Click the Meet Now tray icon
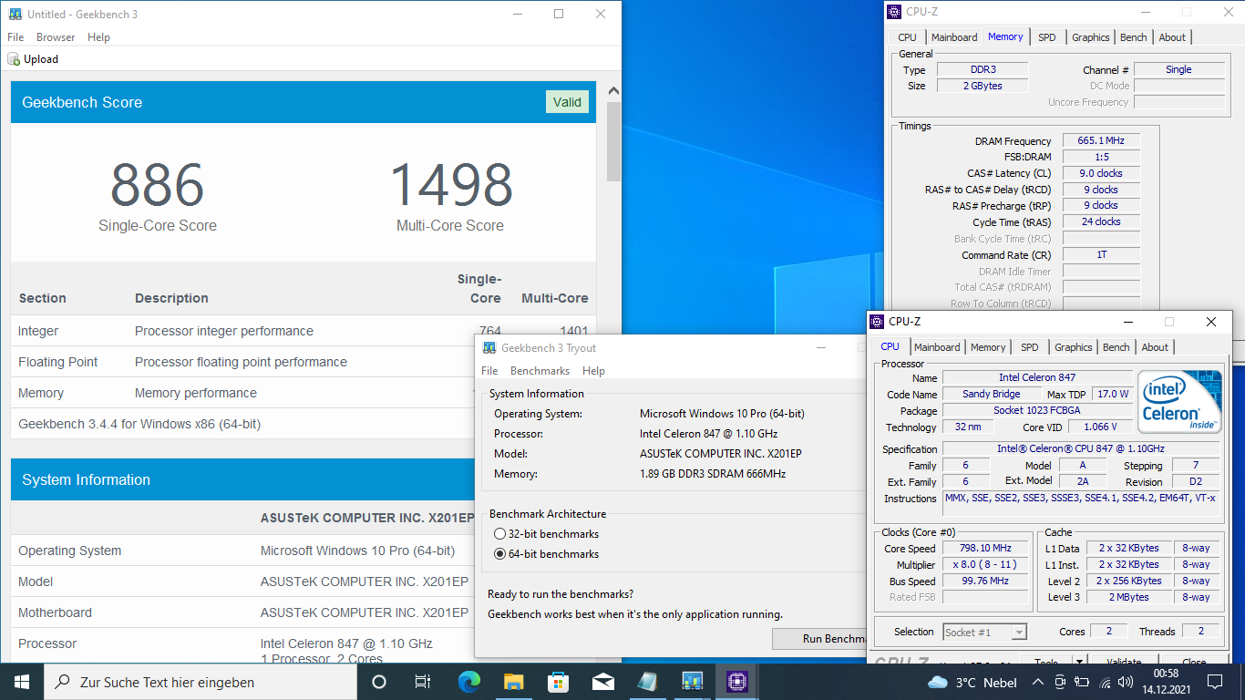 [x=1060, y=682]
